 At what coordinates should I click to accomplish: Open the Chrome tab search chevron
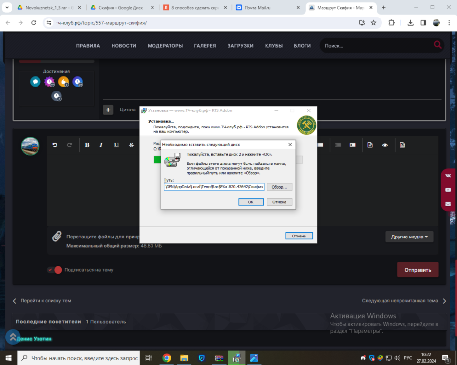(7, 8)
